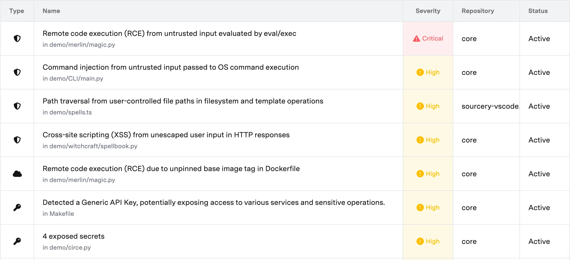
Task: Open the Path traversal from user-controlled paths issue
Action: pos(183,101)
